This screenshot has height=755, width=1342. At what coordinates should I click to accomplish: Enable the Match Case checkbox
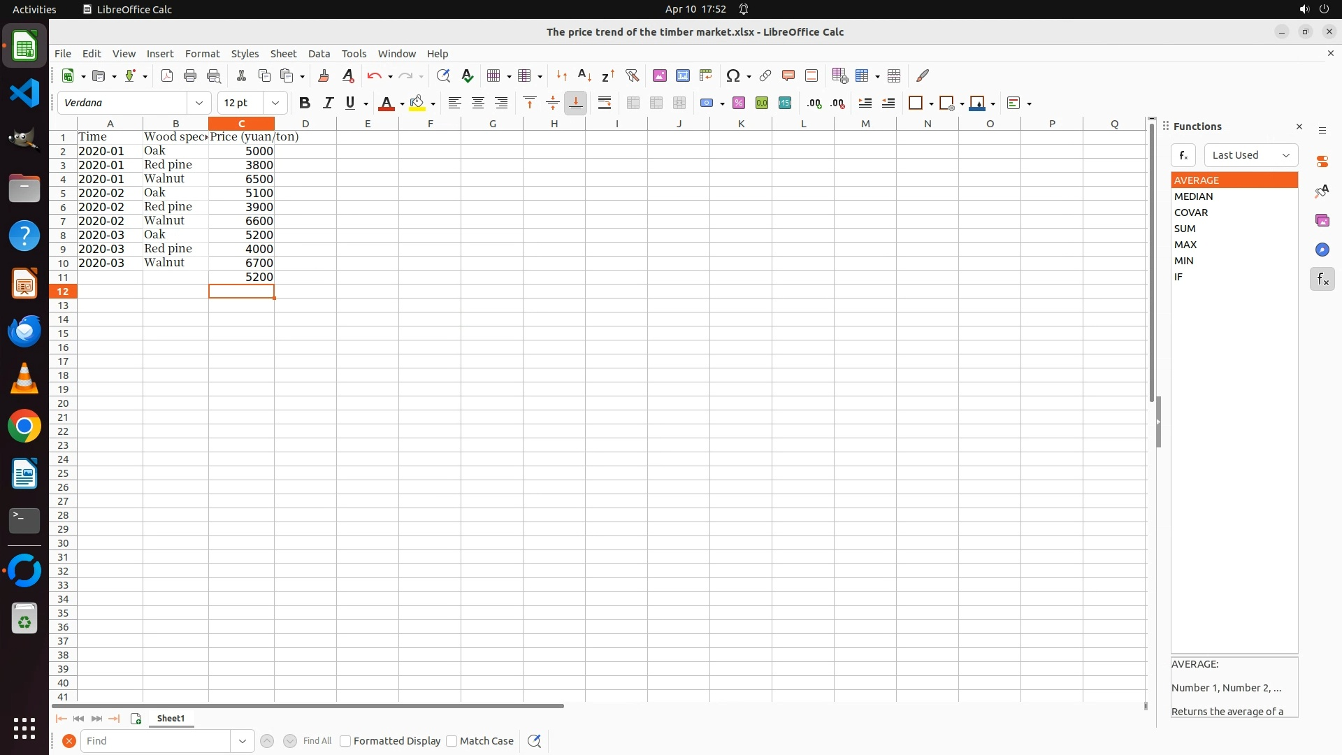(452, 741)
